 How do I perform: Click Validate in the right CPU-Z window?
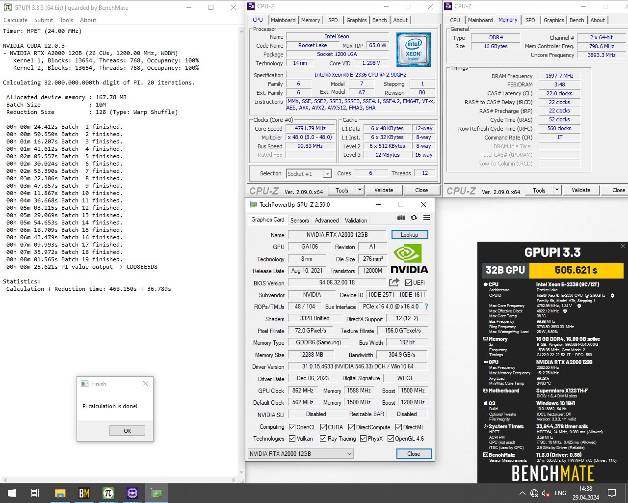coord(581,190)
